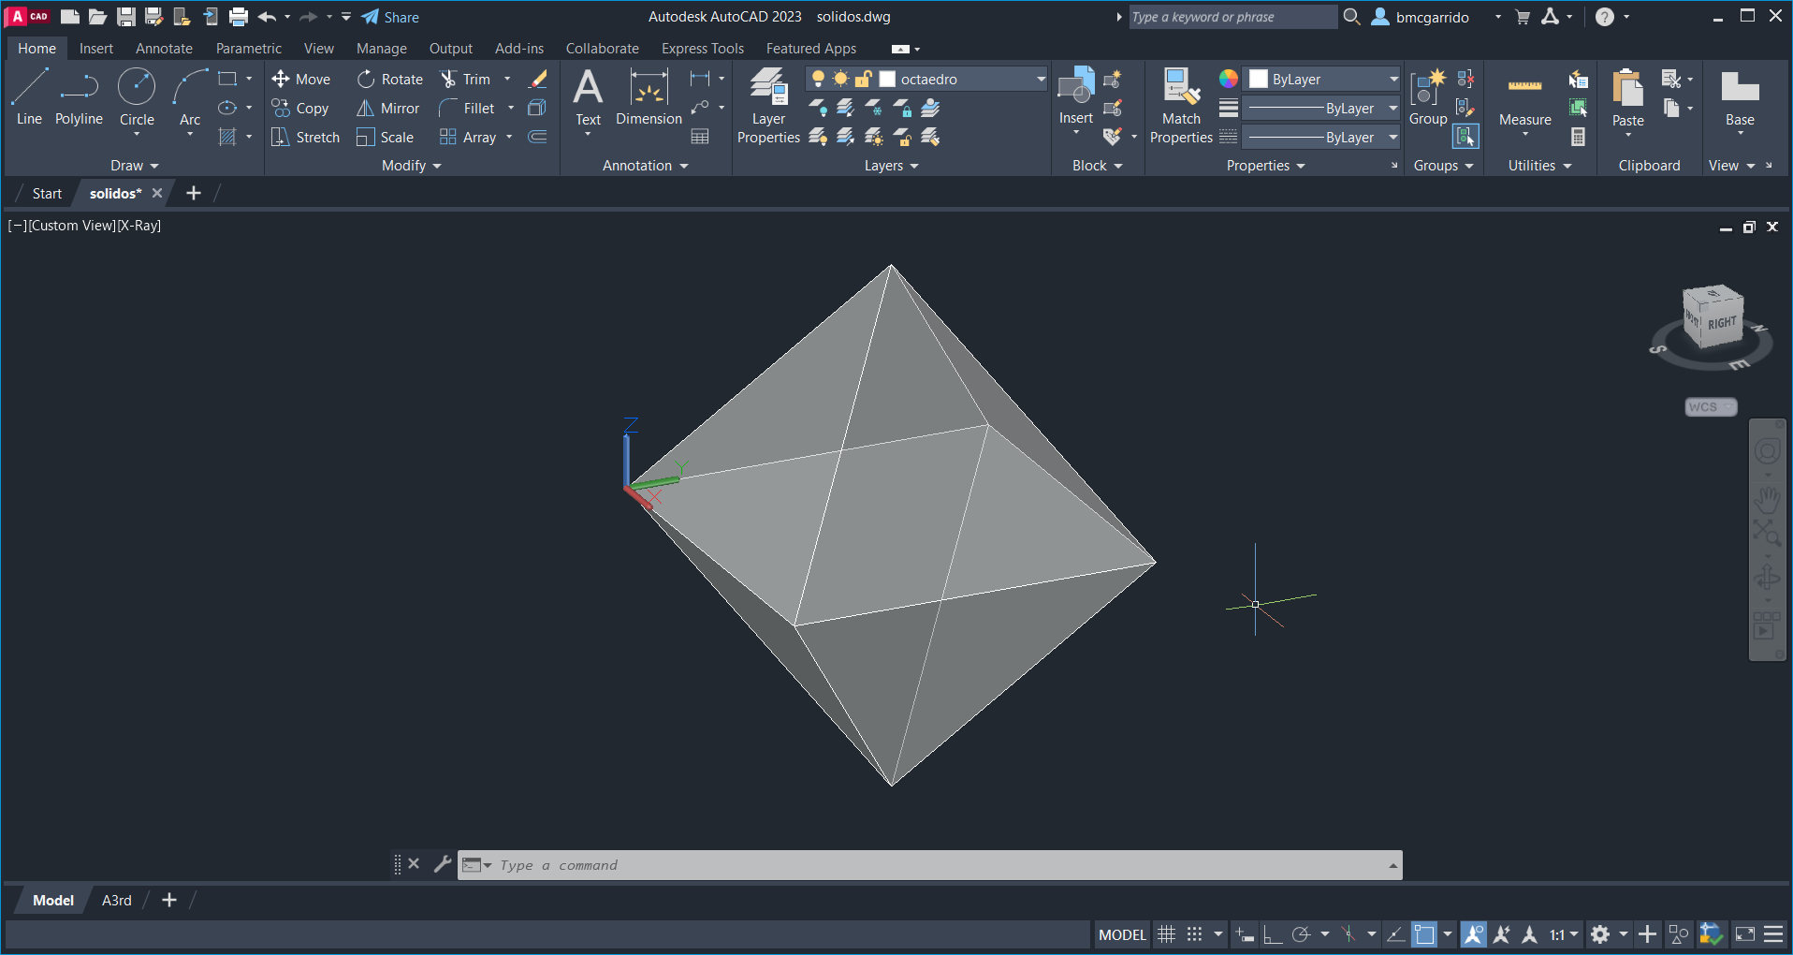Click the ByLayer white color swatch
The image size is (1793, 955).
point(1259,80)
